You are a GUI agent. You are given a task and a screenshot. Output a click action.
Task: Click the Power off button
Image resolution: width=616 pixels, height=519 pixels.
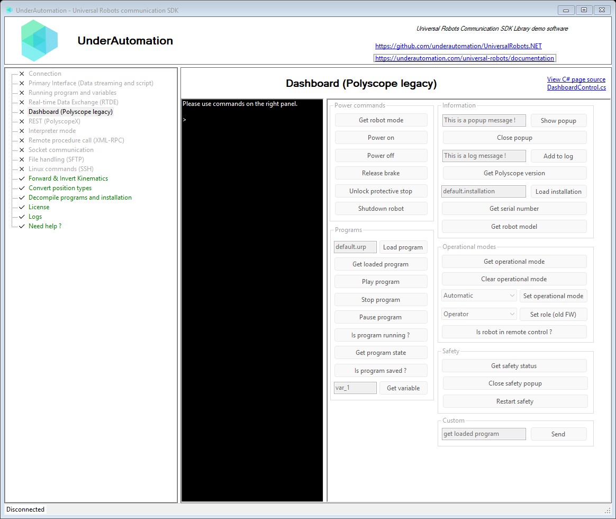tap(381, 156)
